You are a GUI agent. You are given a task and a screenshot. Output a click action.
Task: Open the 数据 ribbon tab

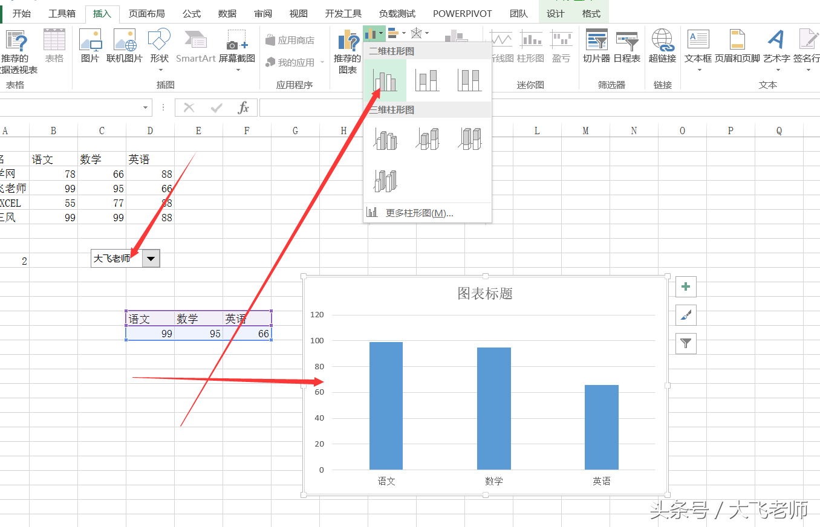click(x=227, y=13)
